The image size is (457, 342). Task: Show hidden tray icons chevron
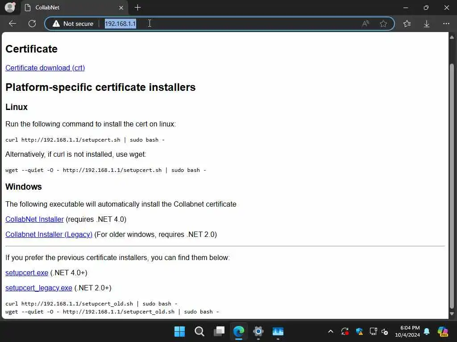click(x=331, y=331)
